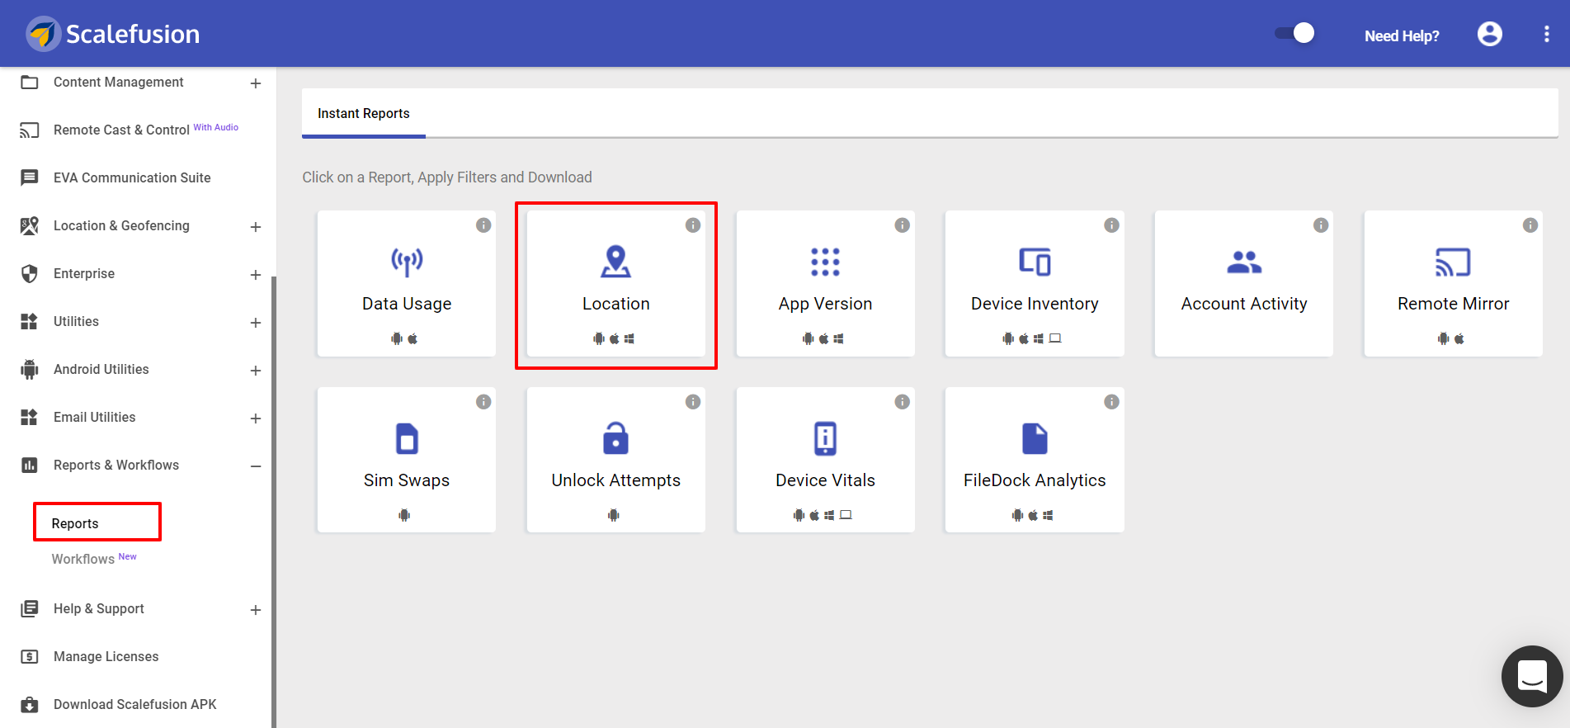The width and height of the screenshot is (1570, 728).
Task: Expand the Location & Geofencing section
Action: 256,227
